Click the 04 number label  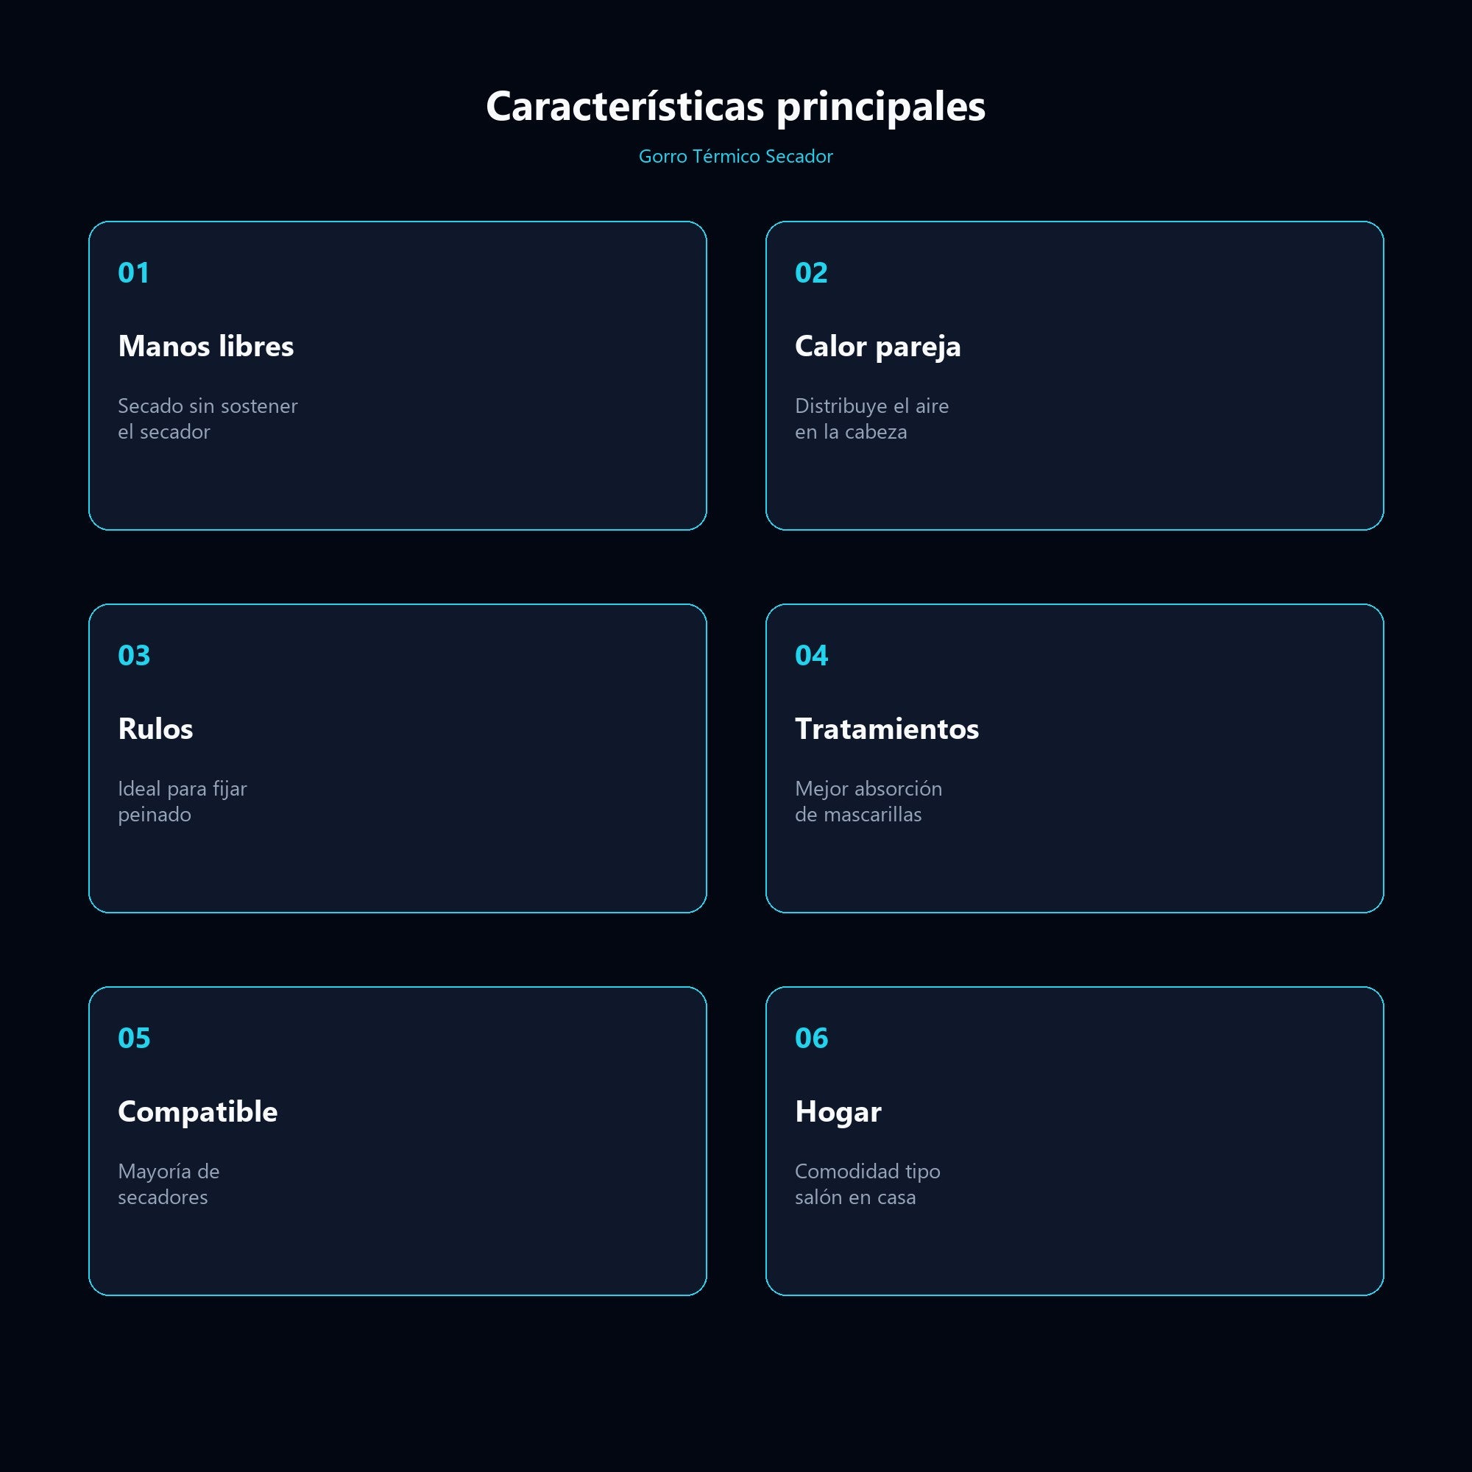click(810, 655)
